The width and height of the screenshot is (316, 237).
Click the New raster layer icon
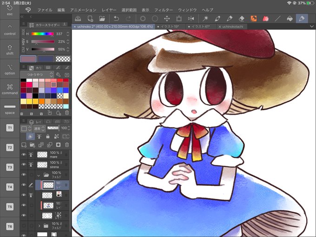[x=24, y=145]
